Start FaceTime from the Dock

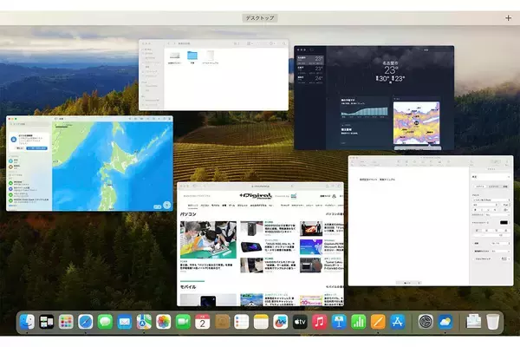pyautogui.click(x=183, y=322)
